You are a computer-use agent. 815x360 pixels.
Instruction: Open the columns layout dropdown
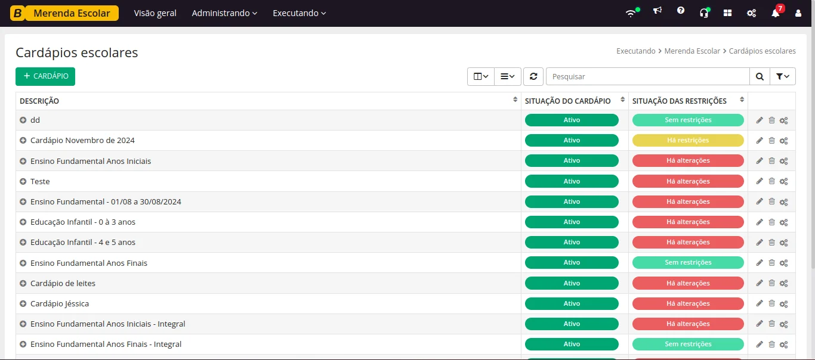481,76
